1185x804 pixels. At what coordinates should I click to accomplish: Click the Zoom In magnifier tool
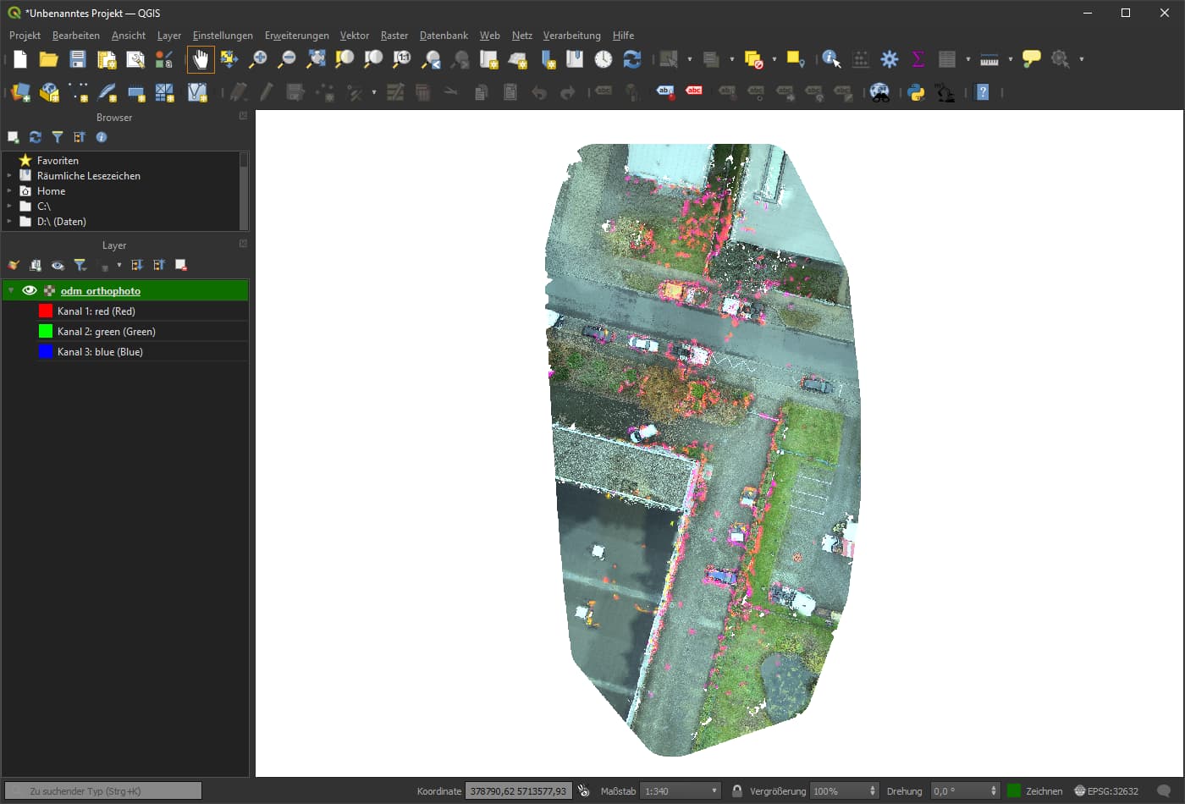(x=258, y=59)
